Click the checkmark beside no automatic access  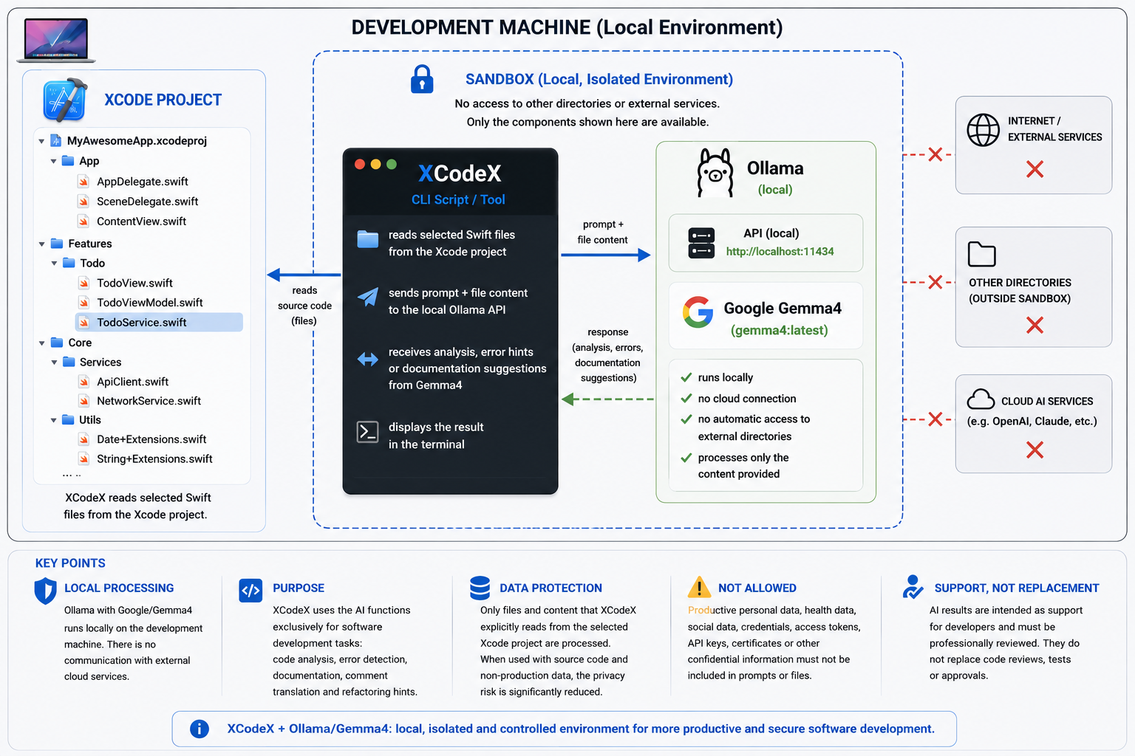coord(686,419)
